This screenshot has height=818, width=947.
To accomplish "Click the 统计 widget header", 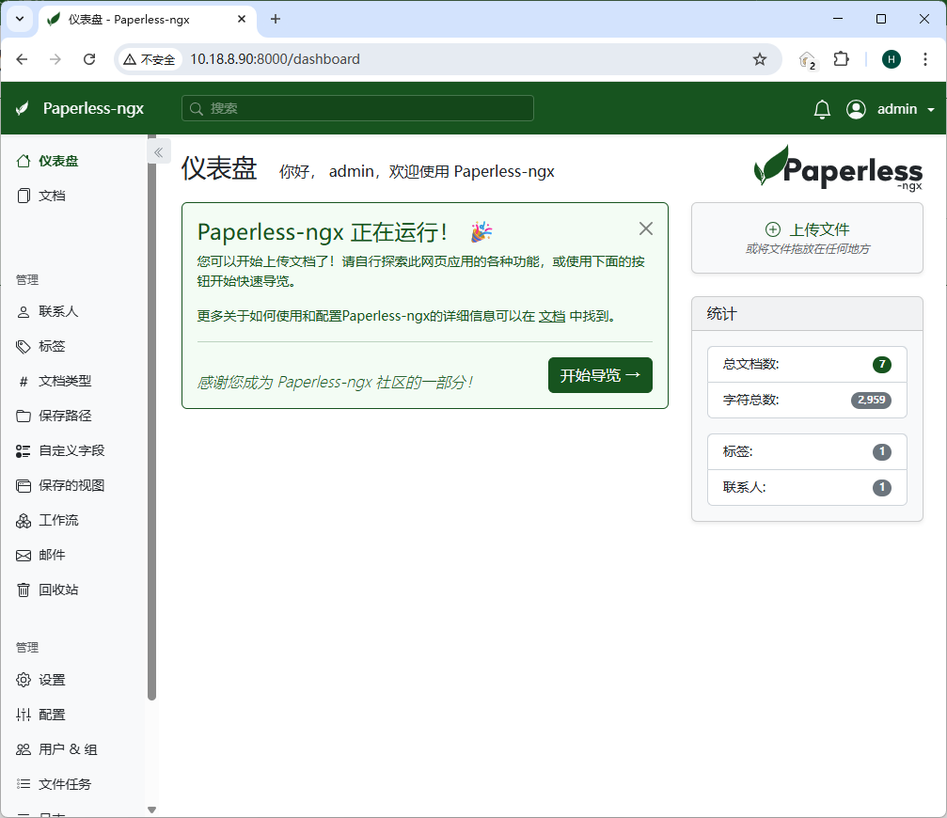I will (807, 314).
